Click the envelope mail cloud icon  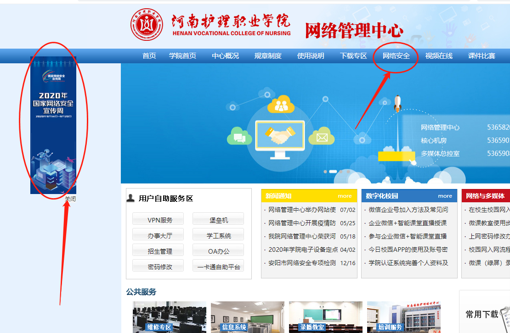321,136
